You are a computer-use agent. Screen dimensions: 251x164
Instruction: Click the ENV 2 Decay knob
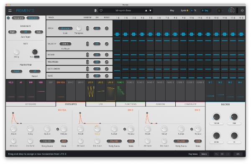pos(97,129)
